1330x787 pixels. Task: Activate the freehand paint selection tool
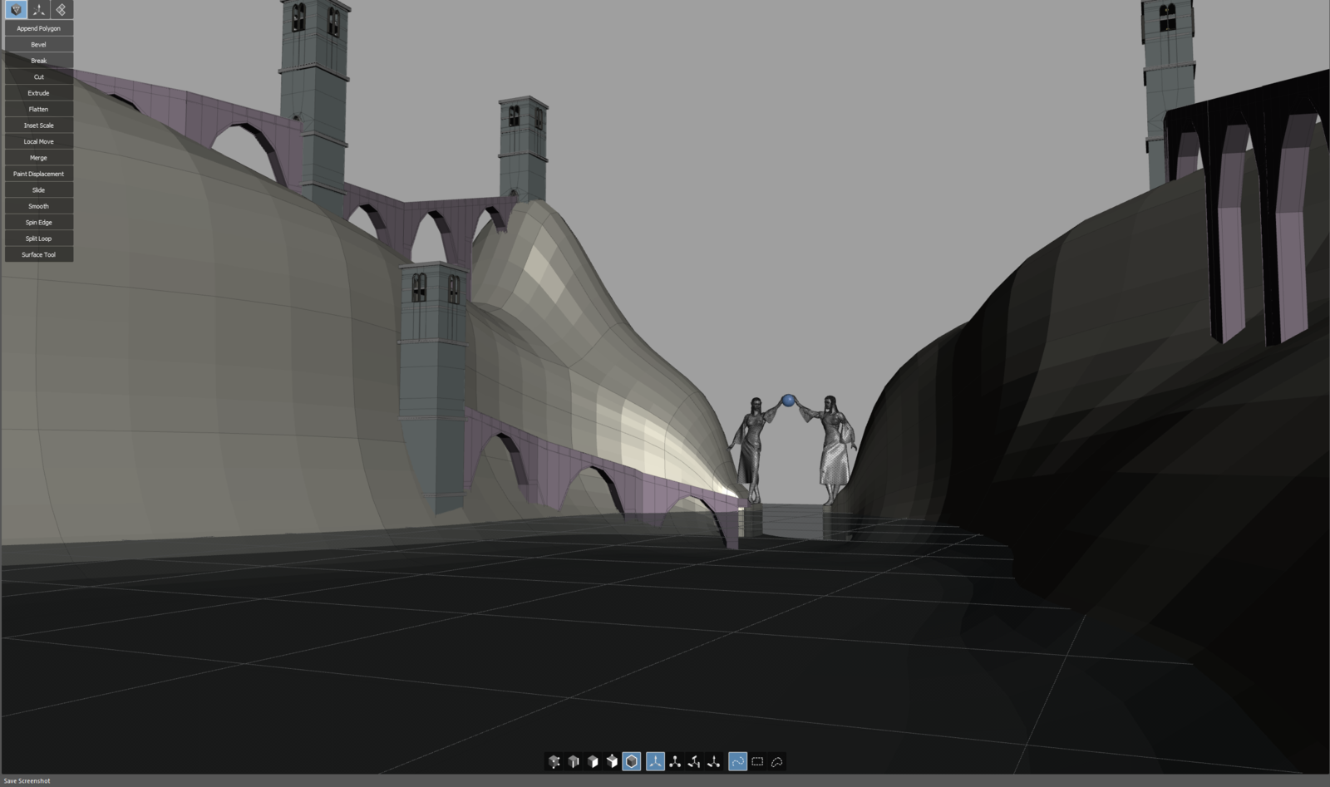click(737, 761)
